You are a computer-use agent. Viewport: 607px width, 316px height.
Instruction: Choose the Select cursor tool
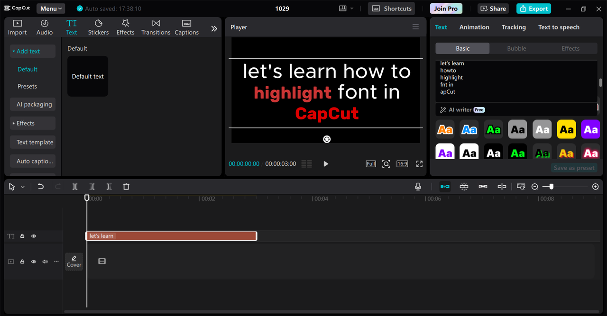coord(12,187)
